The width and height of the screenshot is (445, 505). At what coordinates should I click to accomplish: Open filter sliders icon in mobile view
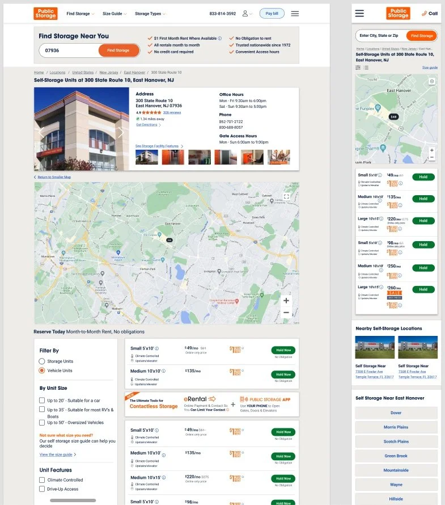coord(358,68)
